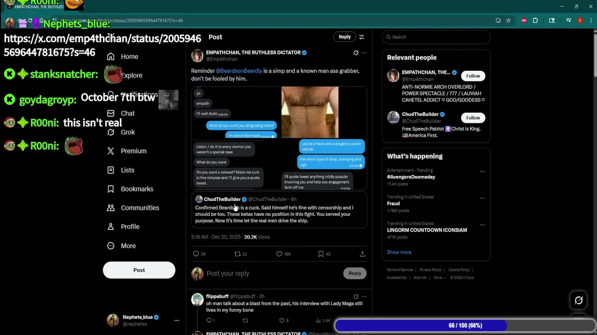597x335 pixels.
Task: Click the Search box
Action: 436,37
